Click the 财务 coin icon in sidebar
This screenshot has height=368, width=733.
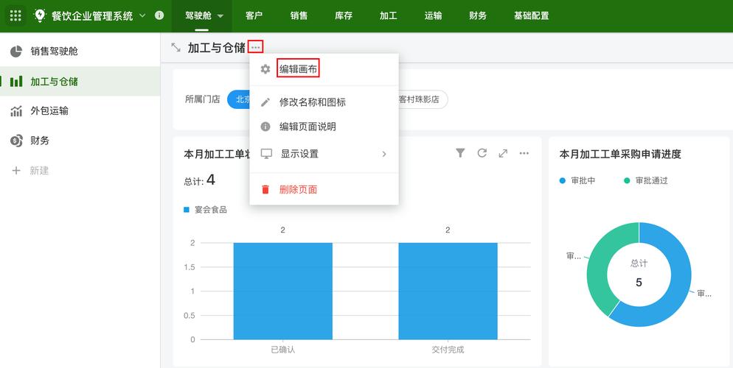coord(16,141)
